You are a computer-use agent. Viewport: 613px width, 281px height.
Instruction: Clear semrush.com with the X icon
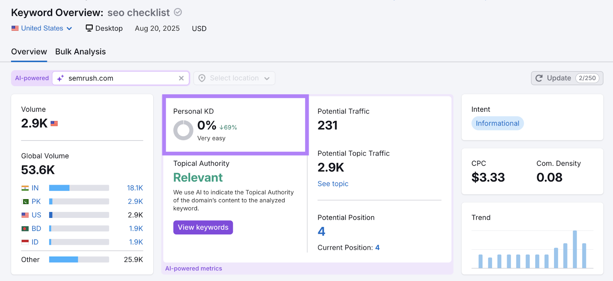[181, 78]
